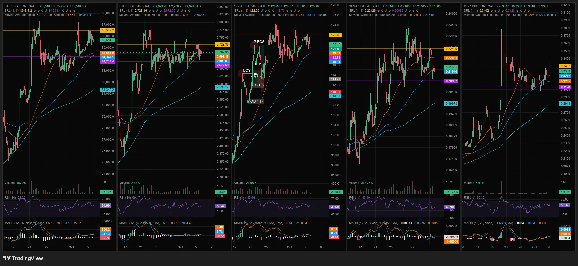
Task: Click the 110.60 red price label
Action: 336,92
